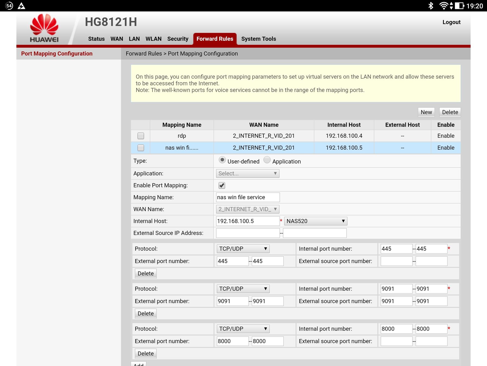487x366 pixels.
Task: Select the User-defined type radio button
Action: pos(222,160)
